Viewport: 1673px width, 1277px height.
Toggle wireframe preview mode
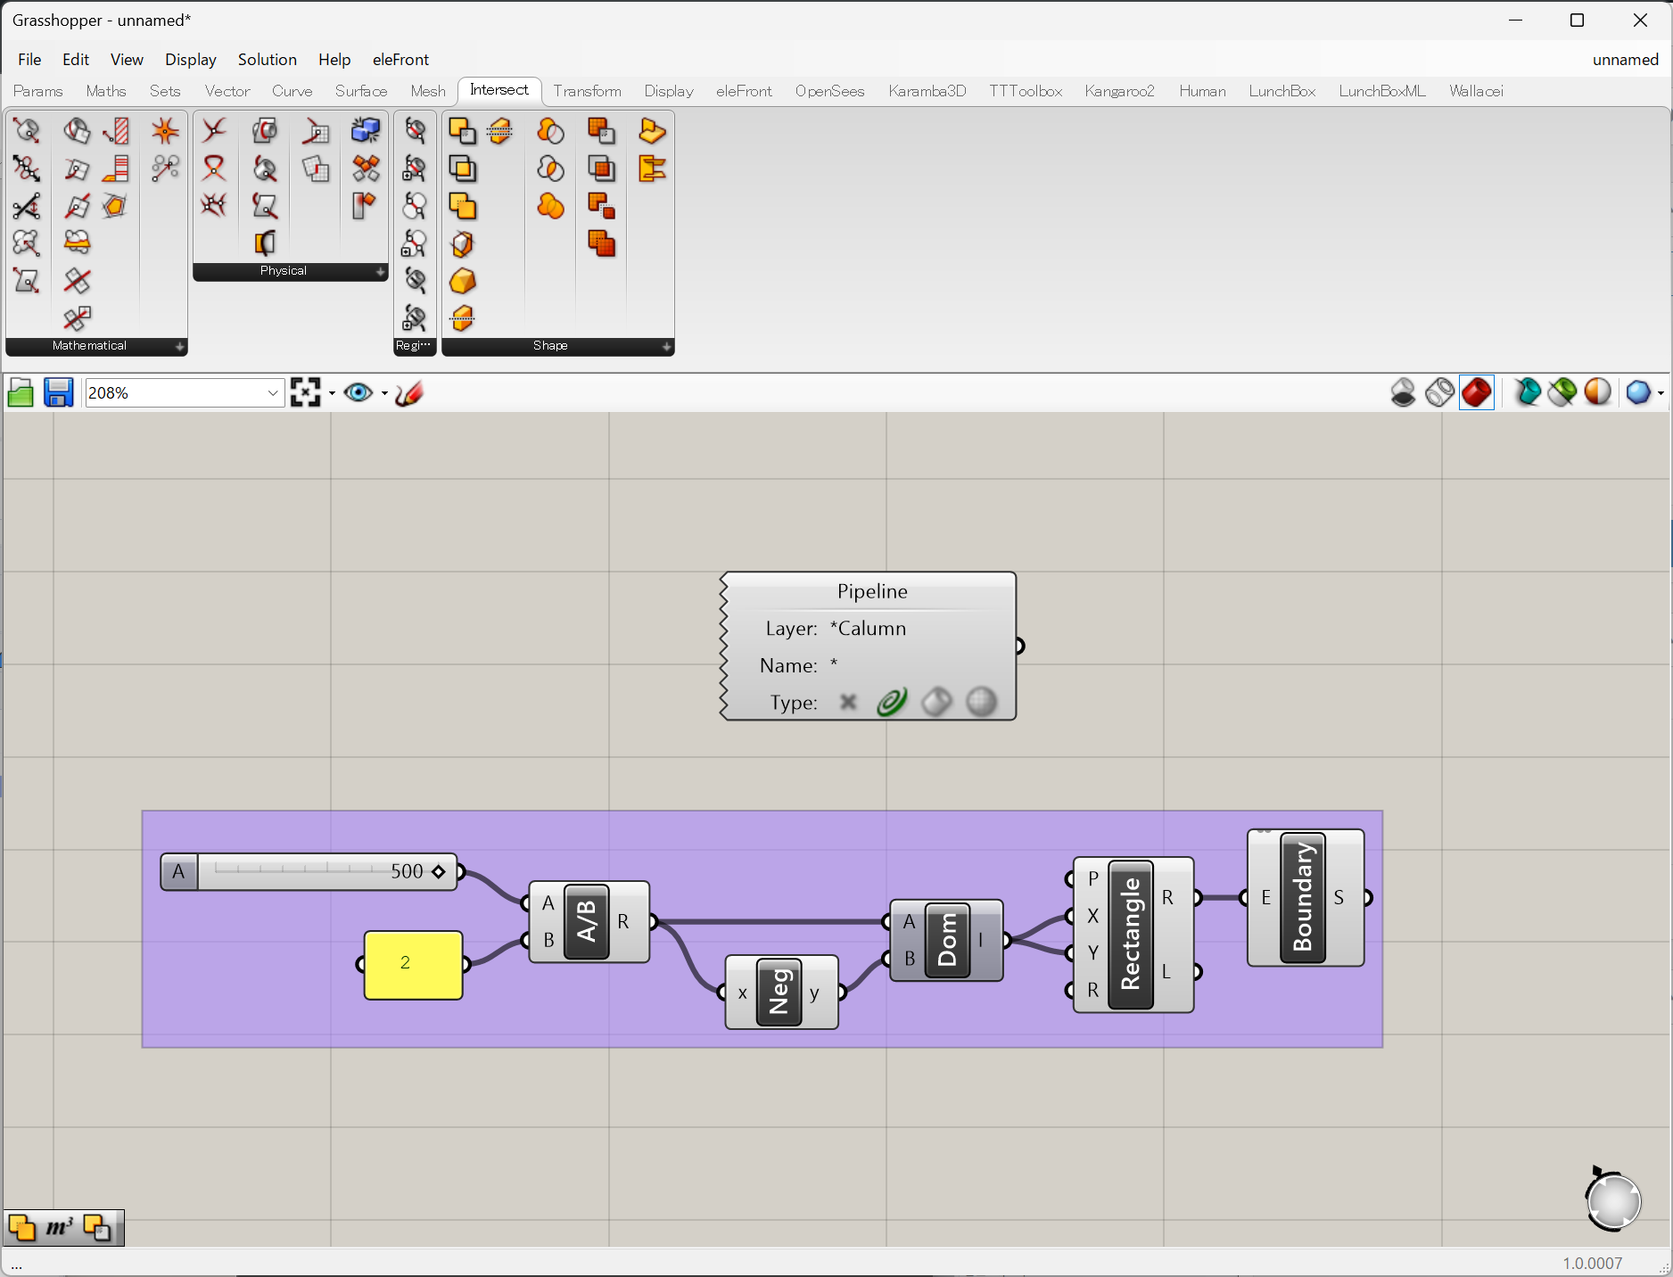coord(1439,392)
